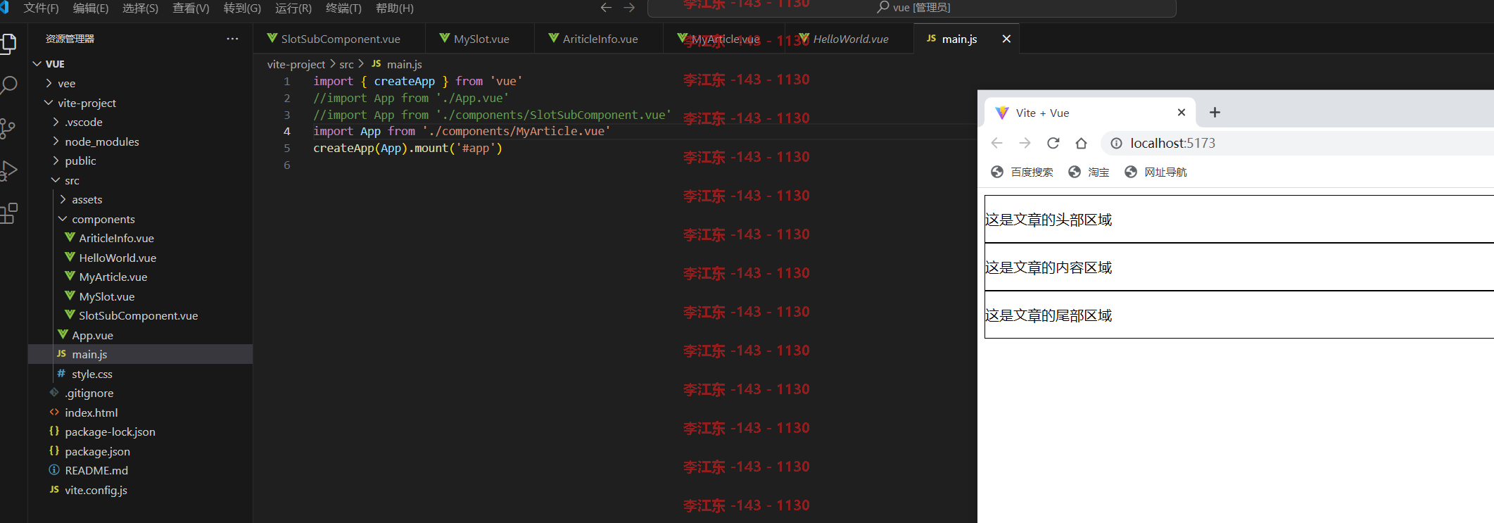Open style.css in the file tree
The width and height of the screenshot is (1494, 523).
[140, 374]
